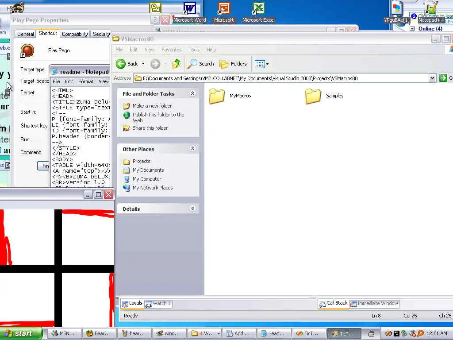Open the Views dropdown arrow
Image resolution: width=453 pixels, height=340 pixels.
(x=267, y=64)
